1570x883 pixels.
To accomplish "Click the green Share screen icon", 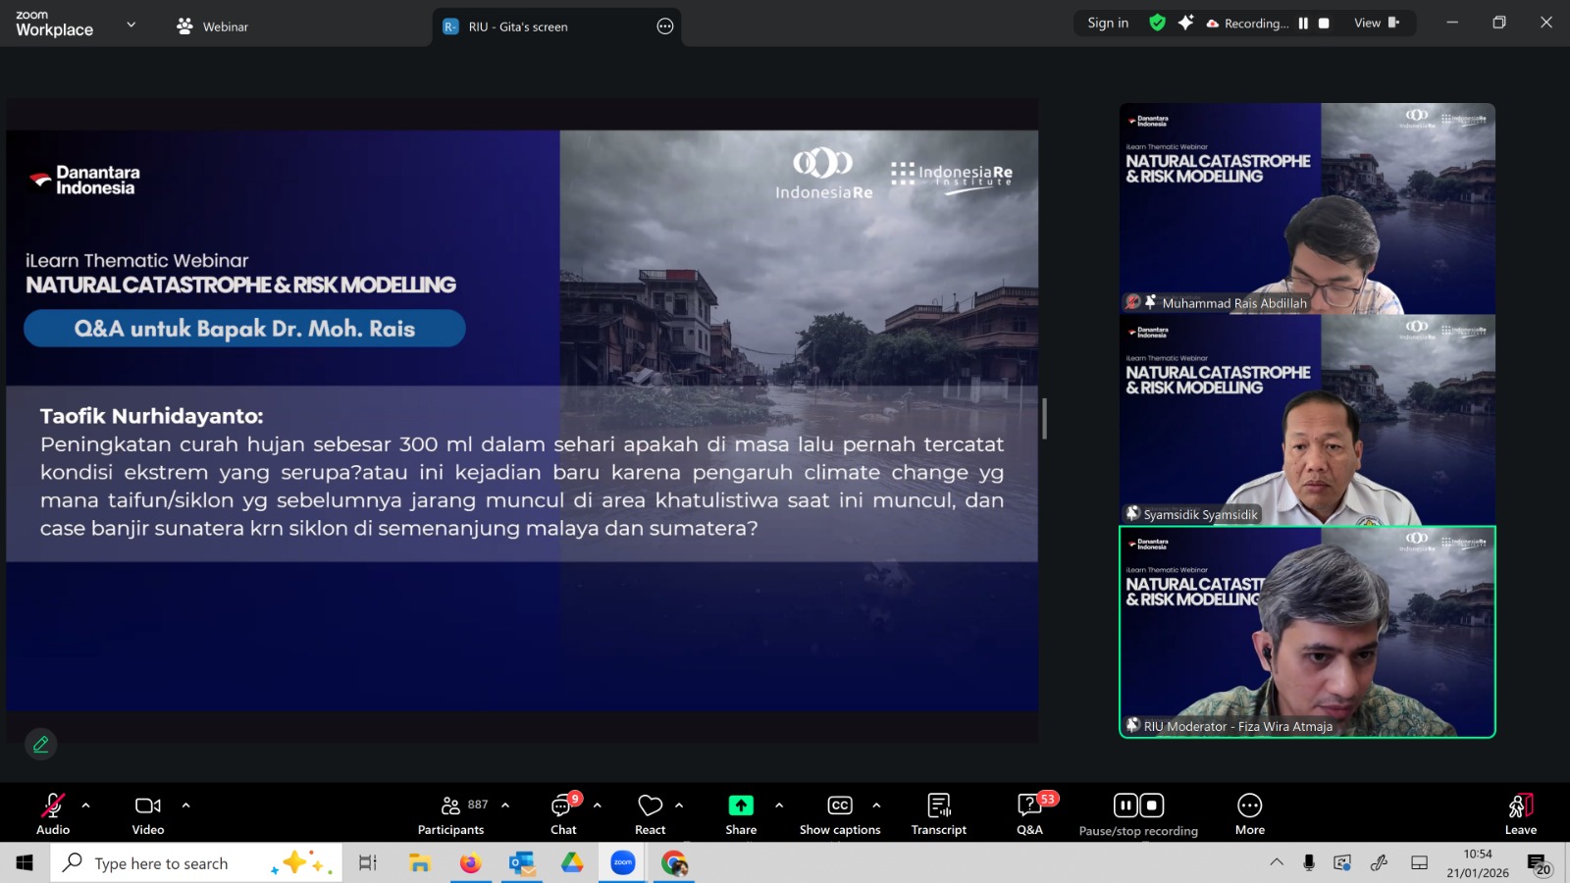I will pos(741,805).
